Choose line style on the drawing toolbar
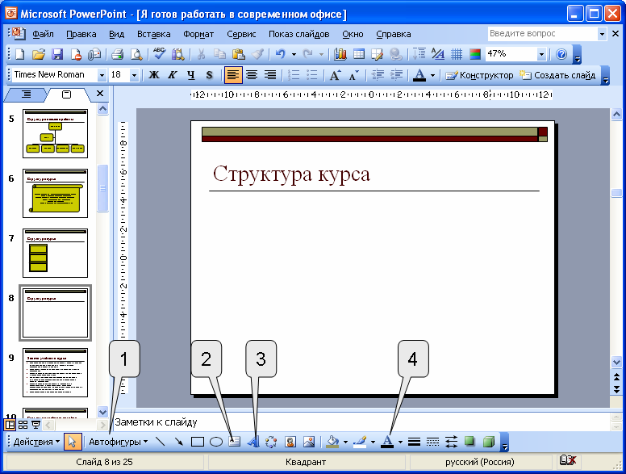Image resolution: width=626 pixels, height=474 pixels. (415, 442)
